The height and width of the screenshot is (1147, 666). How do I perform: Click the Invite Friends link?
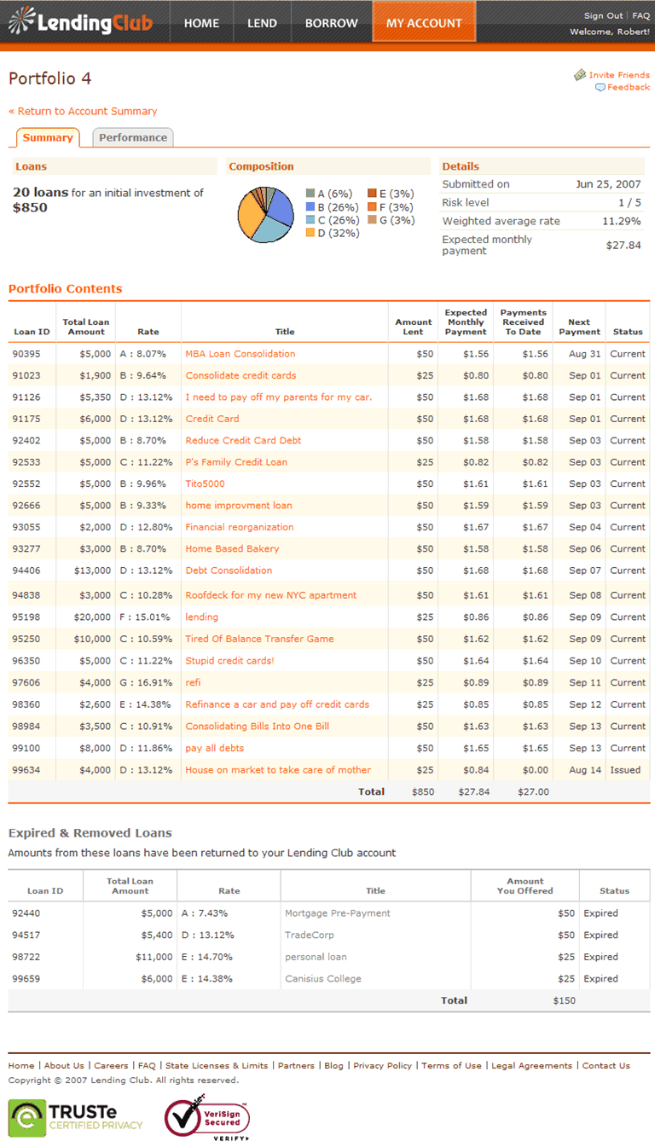point(619,75)
